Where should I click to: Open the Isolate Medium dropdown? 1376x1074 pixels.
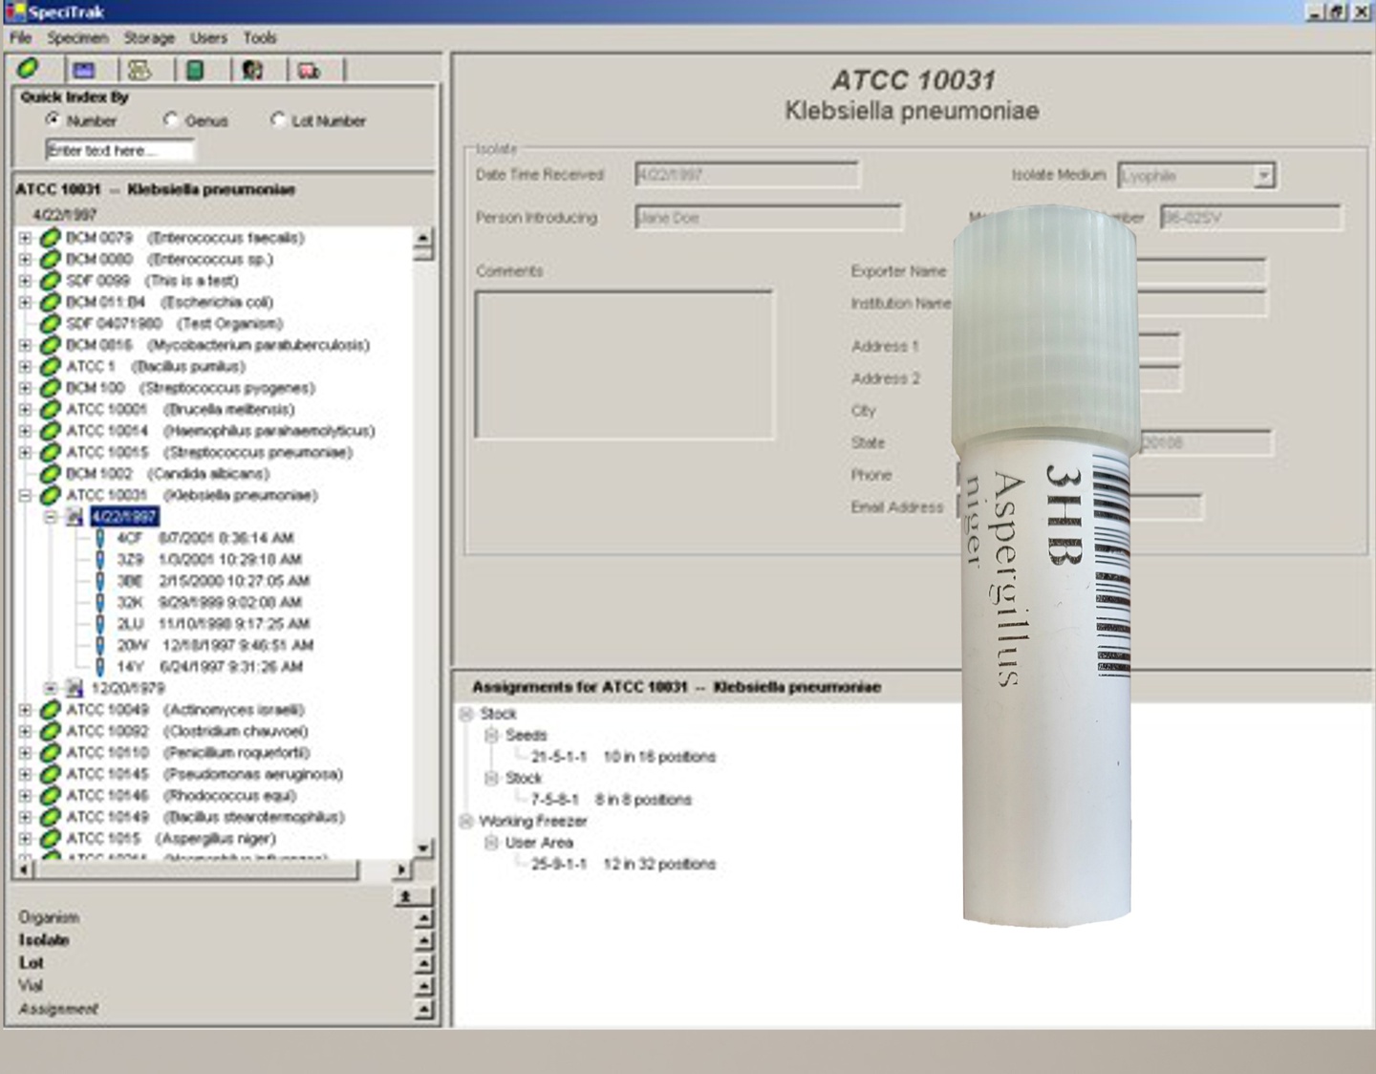pos(1263,176)
